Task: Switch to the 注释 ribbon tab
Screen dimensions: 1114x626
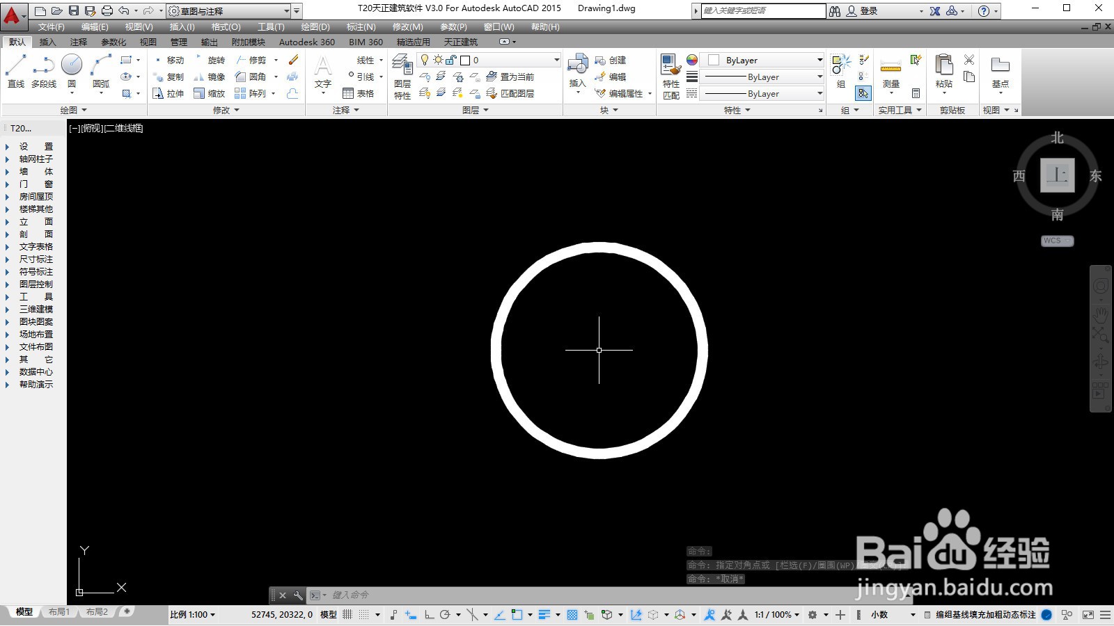Action: 79,42
